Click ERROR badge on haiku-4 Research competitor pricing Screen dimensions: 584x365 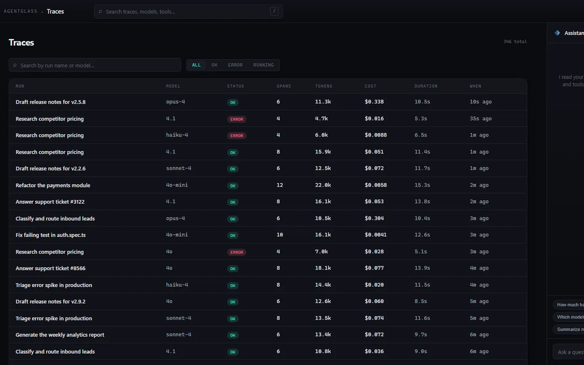click(x=237, y=136)
